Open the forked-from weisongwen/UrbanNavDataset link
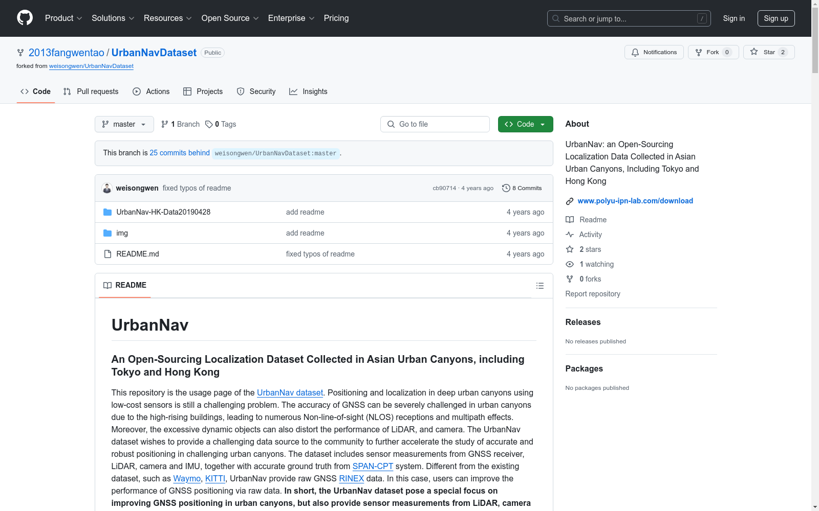Screen dimensions: 819x511 (91, 66)
